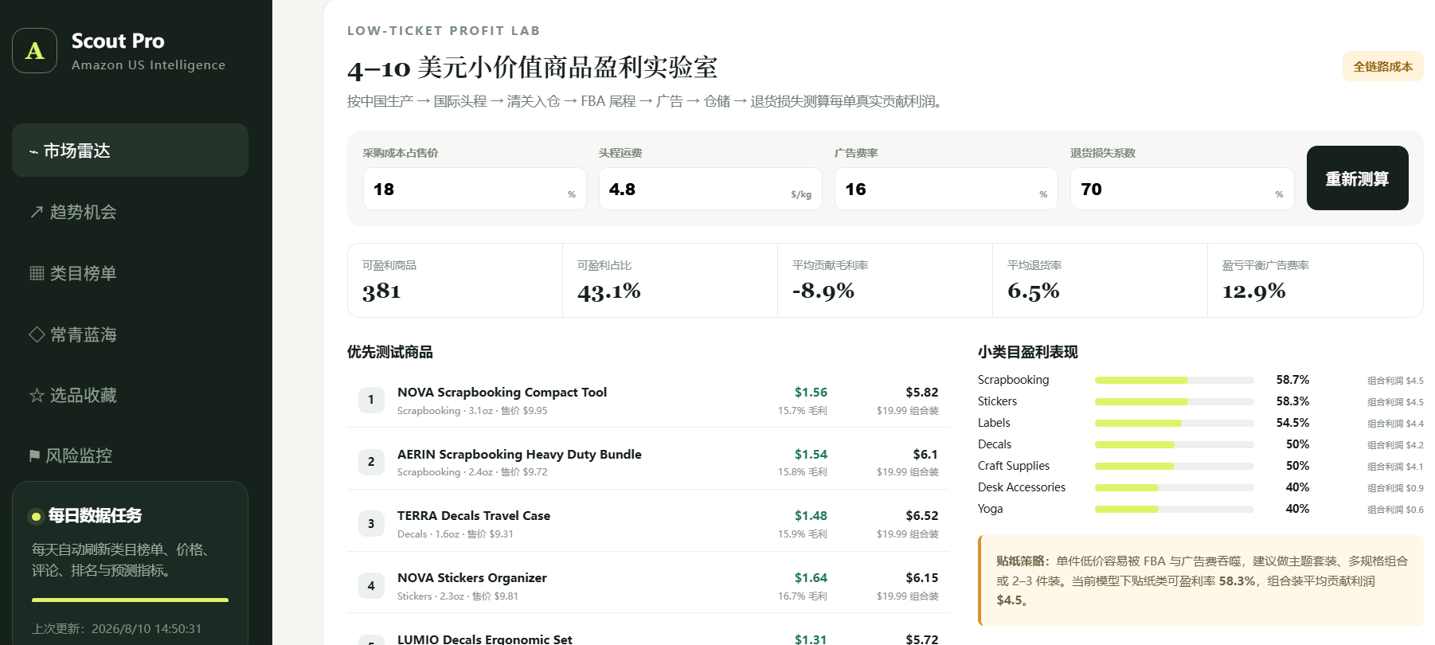Viewport: 1435px width, 645px height.
Task: Select NOVA Stickers Organizer
Action: [x=647, y=585]
